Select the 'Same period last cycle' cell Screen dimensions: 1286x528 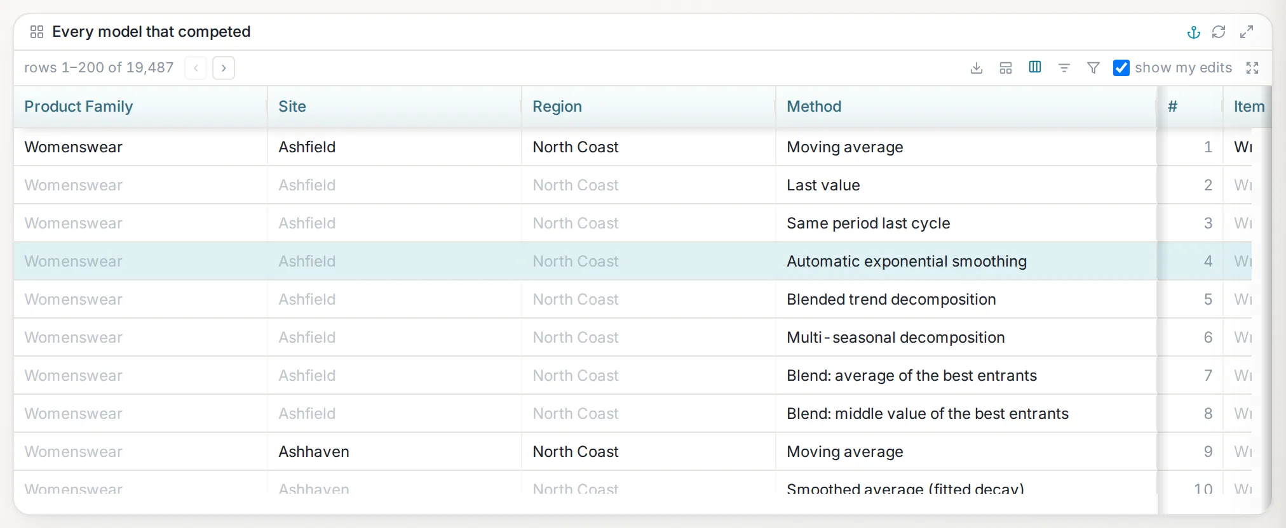(x=966, y=223)
